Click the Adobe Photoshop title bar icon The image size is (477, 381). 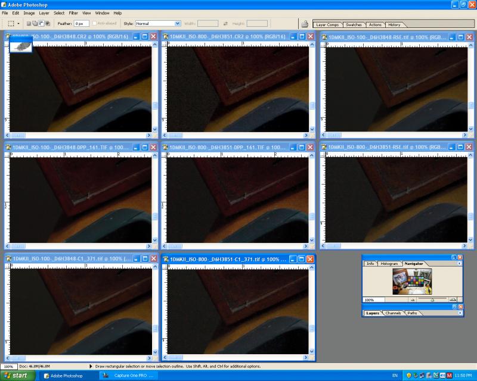4,5
